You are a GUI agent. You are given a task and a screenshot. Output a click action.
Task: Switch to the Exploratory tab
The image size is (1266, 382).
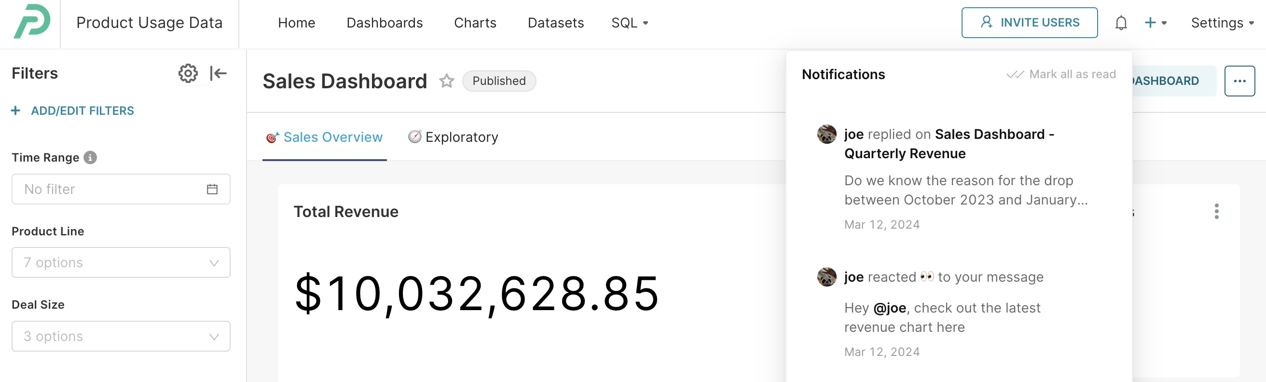pyautogui.click(x=453, y=137)
